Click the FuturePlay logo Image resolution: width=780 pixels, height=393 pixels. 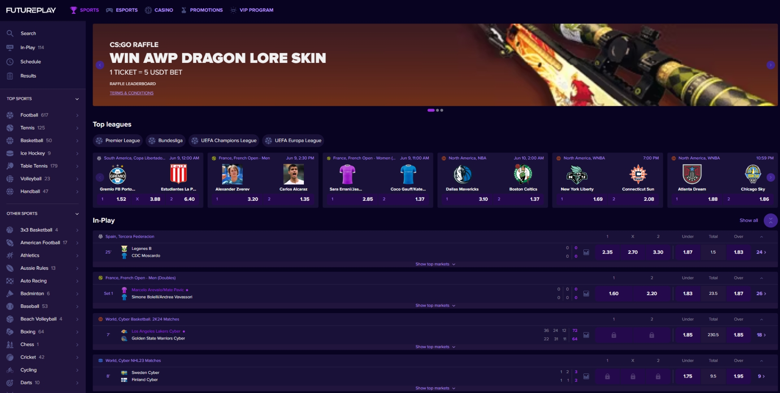[31, 10]
